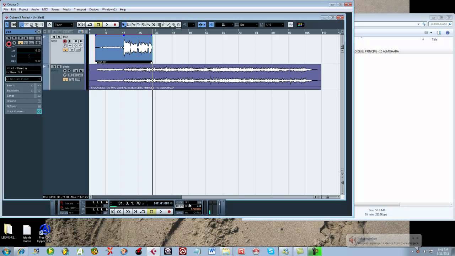Activate project power button

(x=7, y=25)
